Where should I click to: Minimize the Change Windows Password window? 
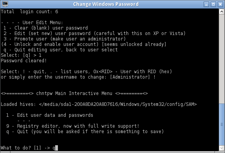coord(206,4)
